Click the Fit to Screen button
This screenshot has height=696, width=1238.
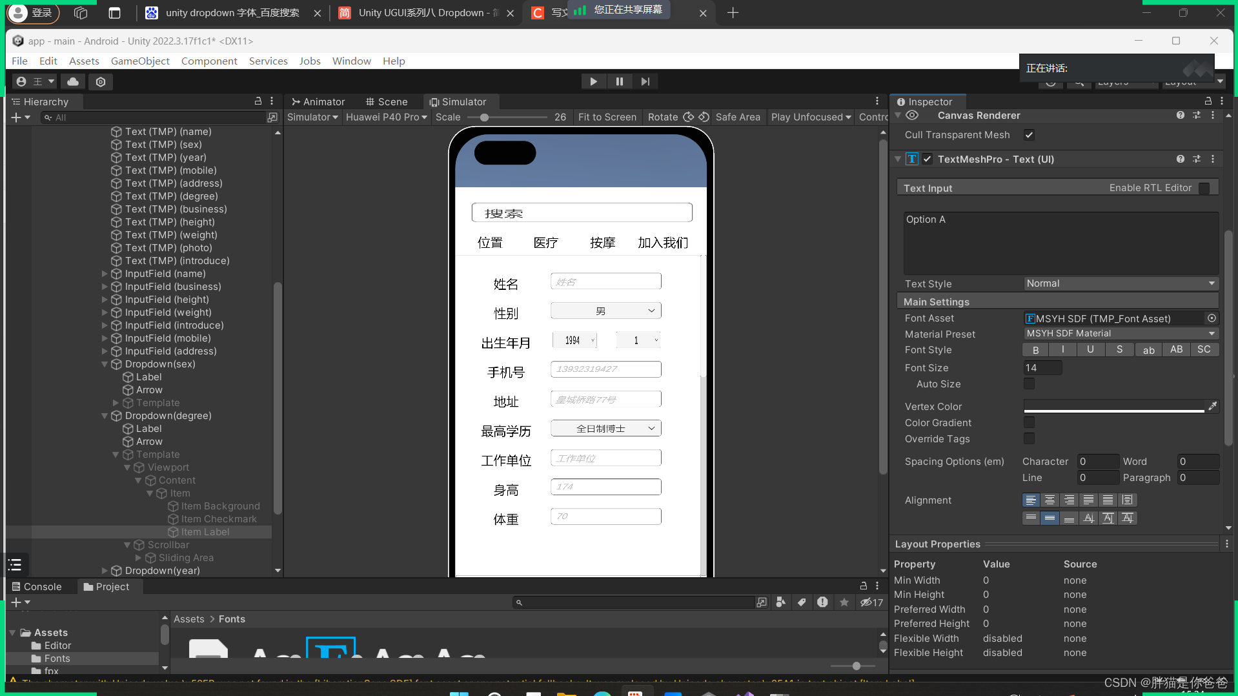tap(607, 117)
